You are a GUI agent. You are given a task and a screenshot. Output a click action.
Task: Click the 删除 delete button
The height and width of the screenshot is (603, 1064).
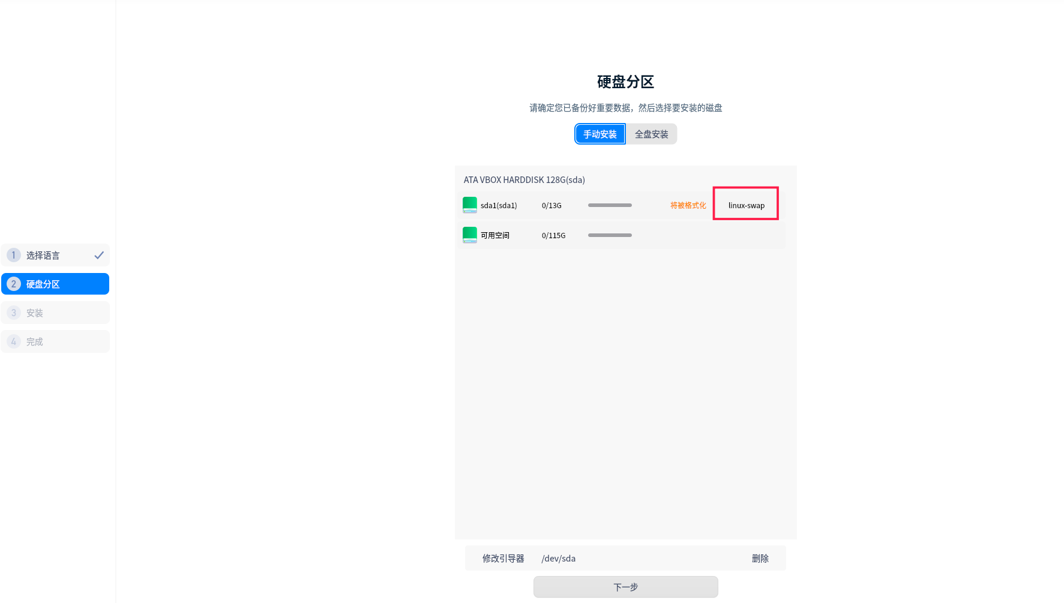[760, 558]
